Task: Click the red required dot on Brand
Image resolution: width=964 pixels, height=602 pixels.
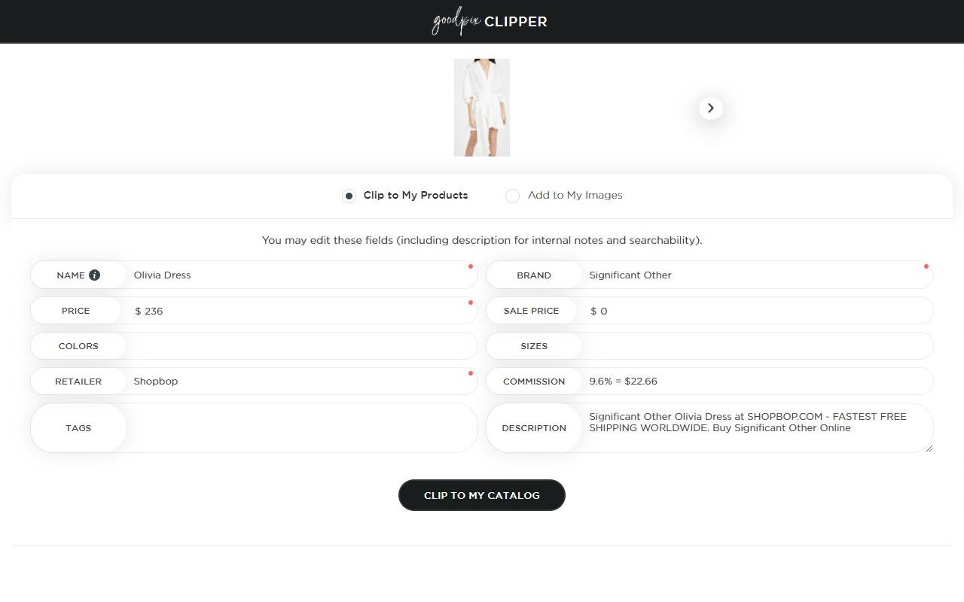Action: click(x=926, y=266)
